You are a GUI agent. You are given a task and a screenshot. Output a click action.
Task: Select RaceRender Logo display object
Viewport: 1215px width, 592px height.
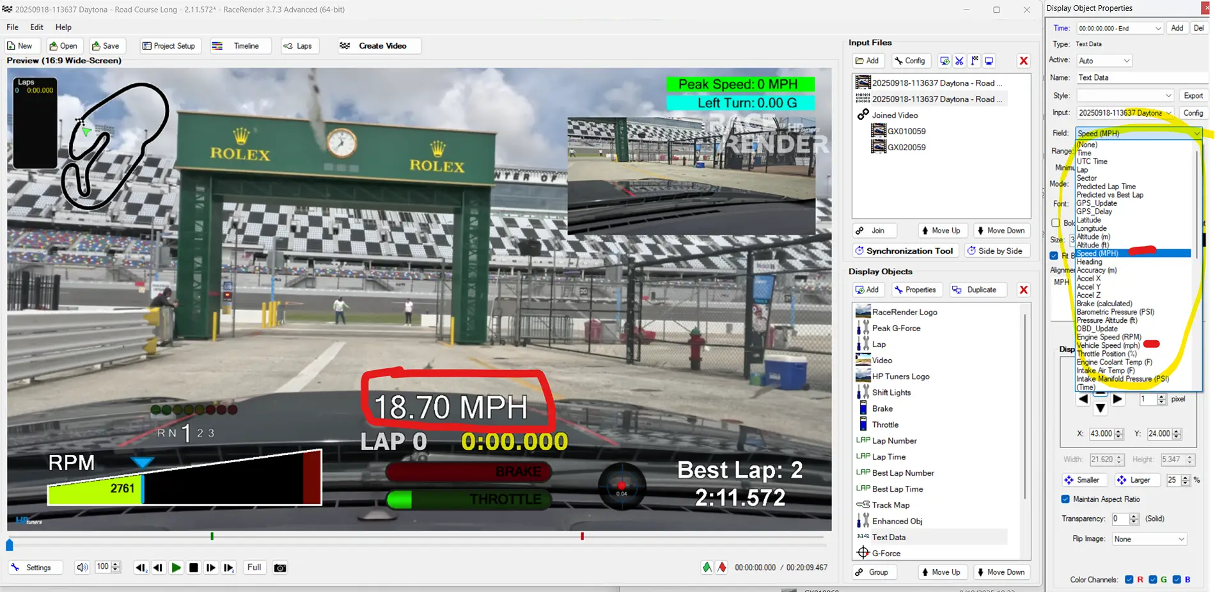pos(904,312)
